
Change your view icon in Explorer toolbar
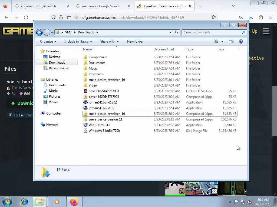tap(216, 42)
